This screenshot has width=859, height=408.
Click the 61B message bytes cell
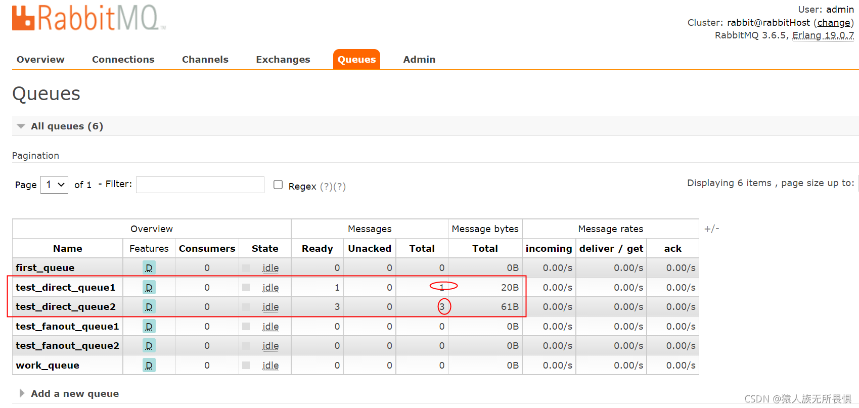(x=510, y=306)
